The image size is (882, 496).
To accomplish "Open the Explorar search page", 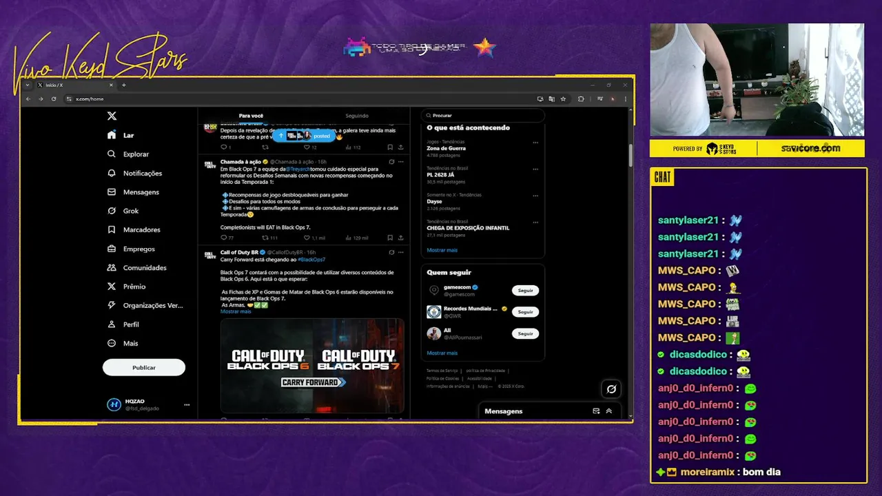I will [128, 154].
